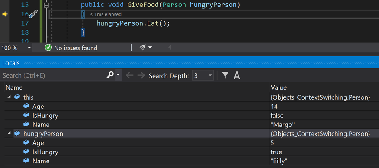
Task: Click the green No issues found checkmark
Action: pyautogui.click(x=48, y=48)
